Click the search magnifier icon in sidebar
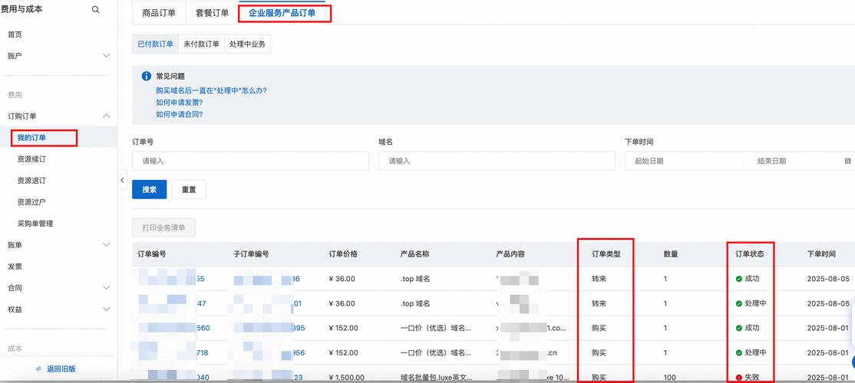 click(x=95, y=10)
